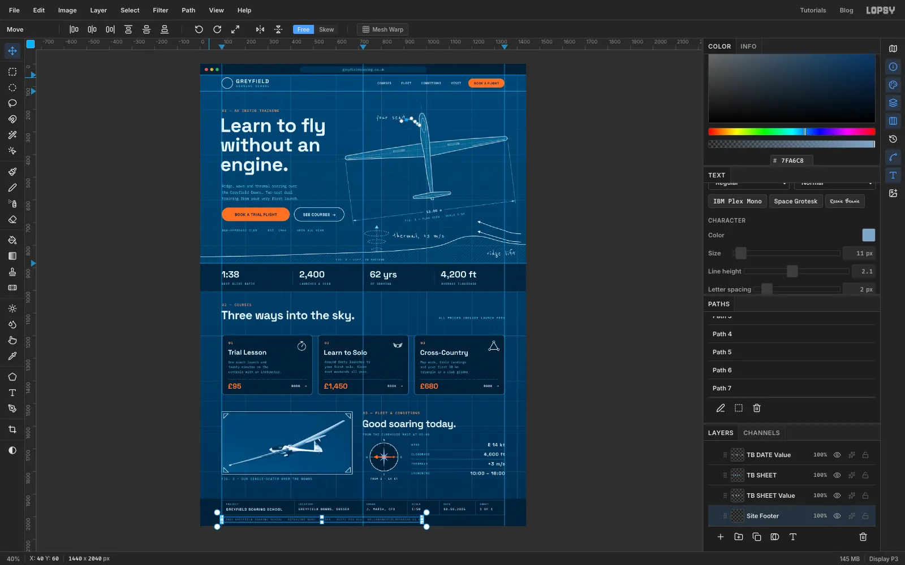Lock the TB SHEET layer
Viewport: 905px width, 565px height.
click(x=865, y=475)
